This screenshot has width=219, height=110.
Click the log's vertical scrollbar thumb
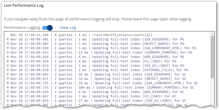[x=213, y=57]
